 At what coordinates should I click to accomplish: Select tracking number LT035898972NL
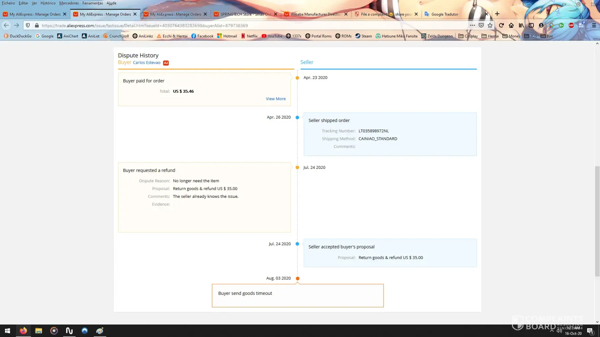[x=374, y=131]
